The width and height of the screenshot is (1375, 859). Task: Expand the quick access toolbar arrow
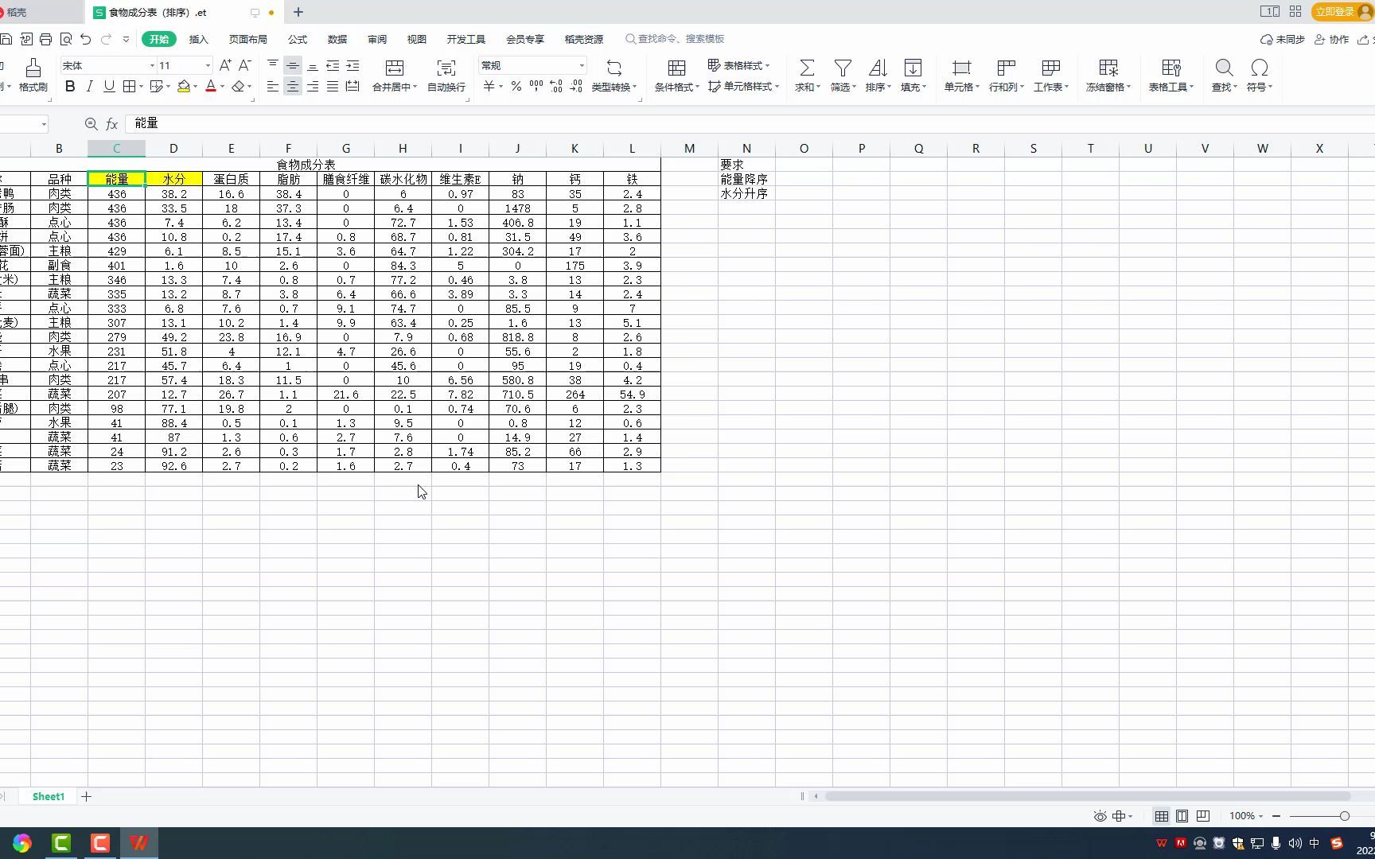pyautogui.click(x=126, y=39)
